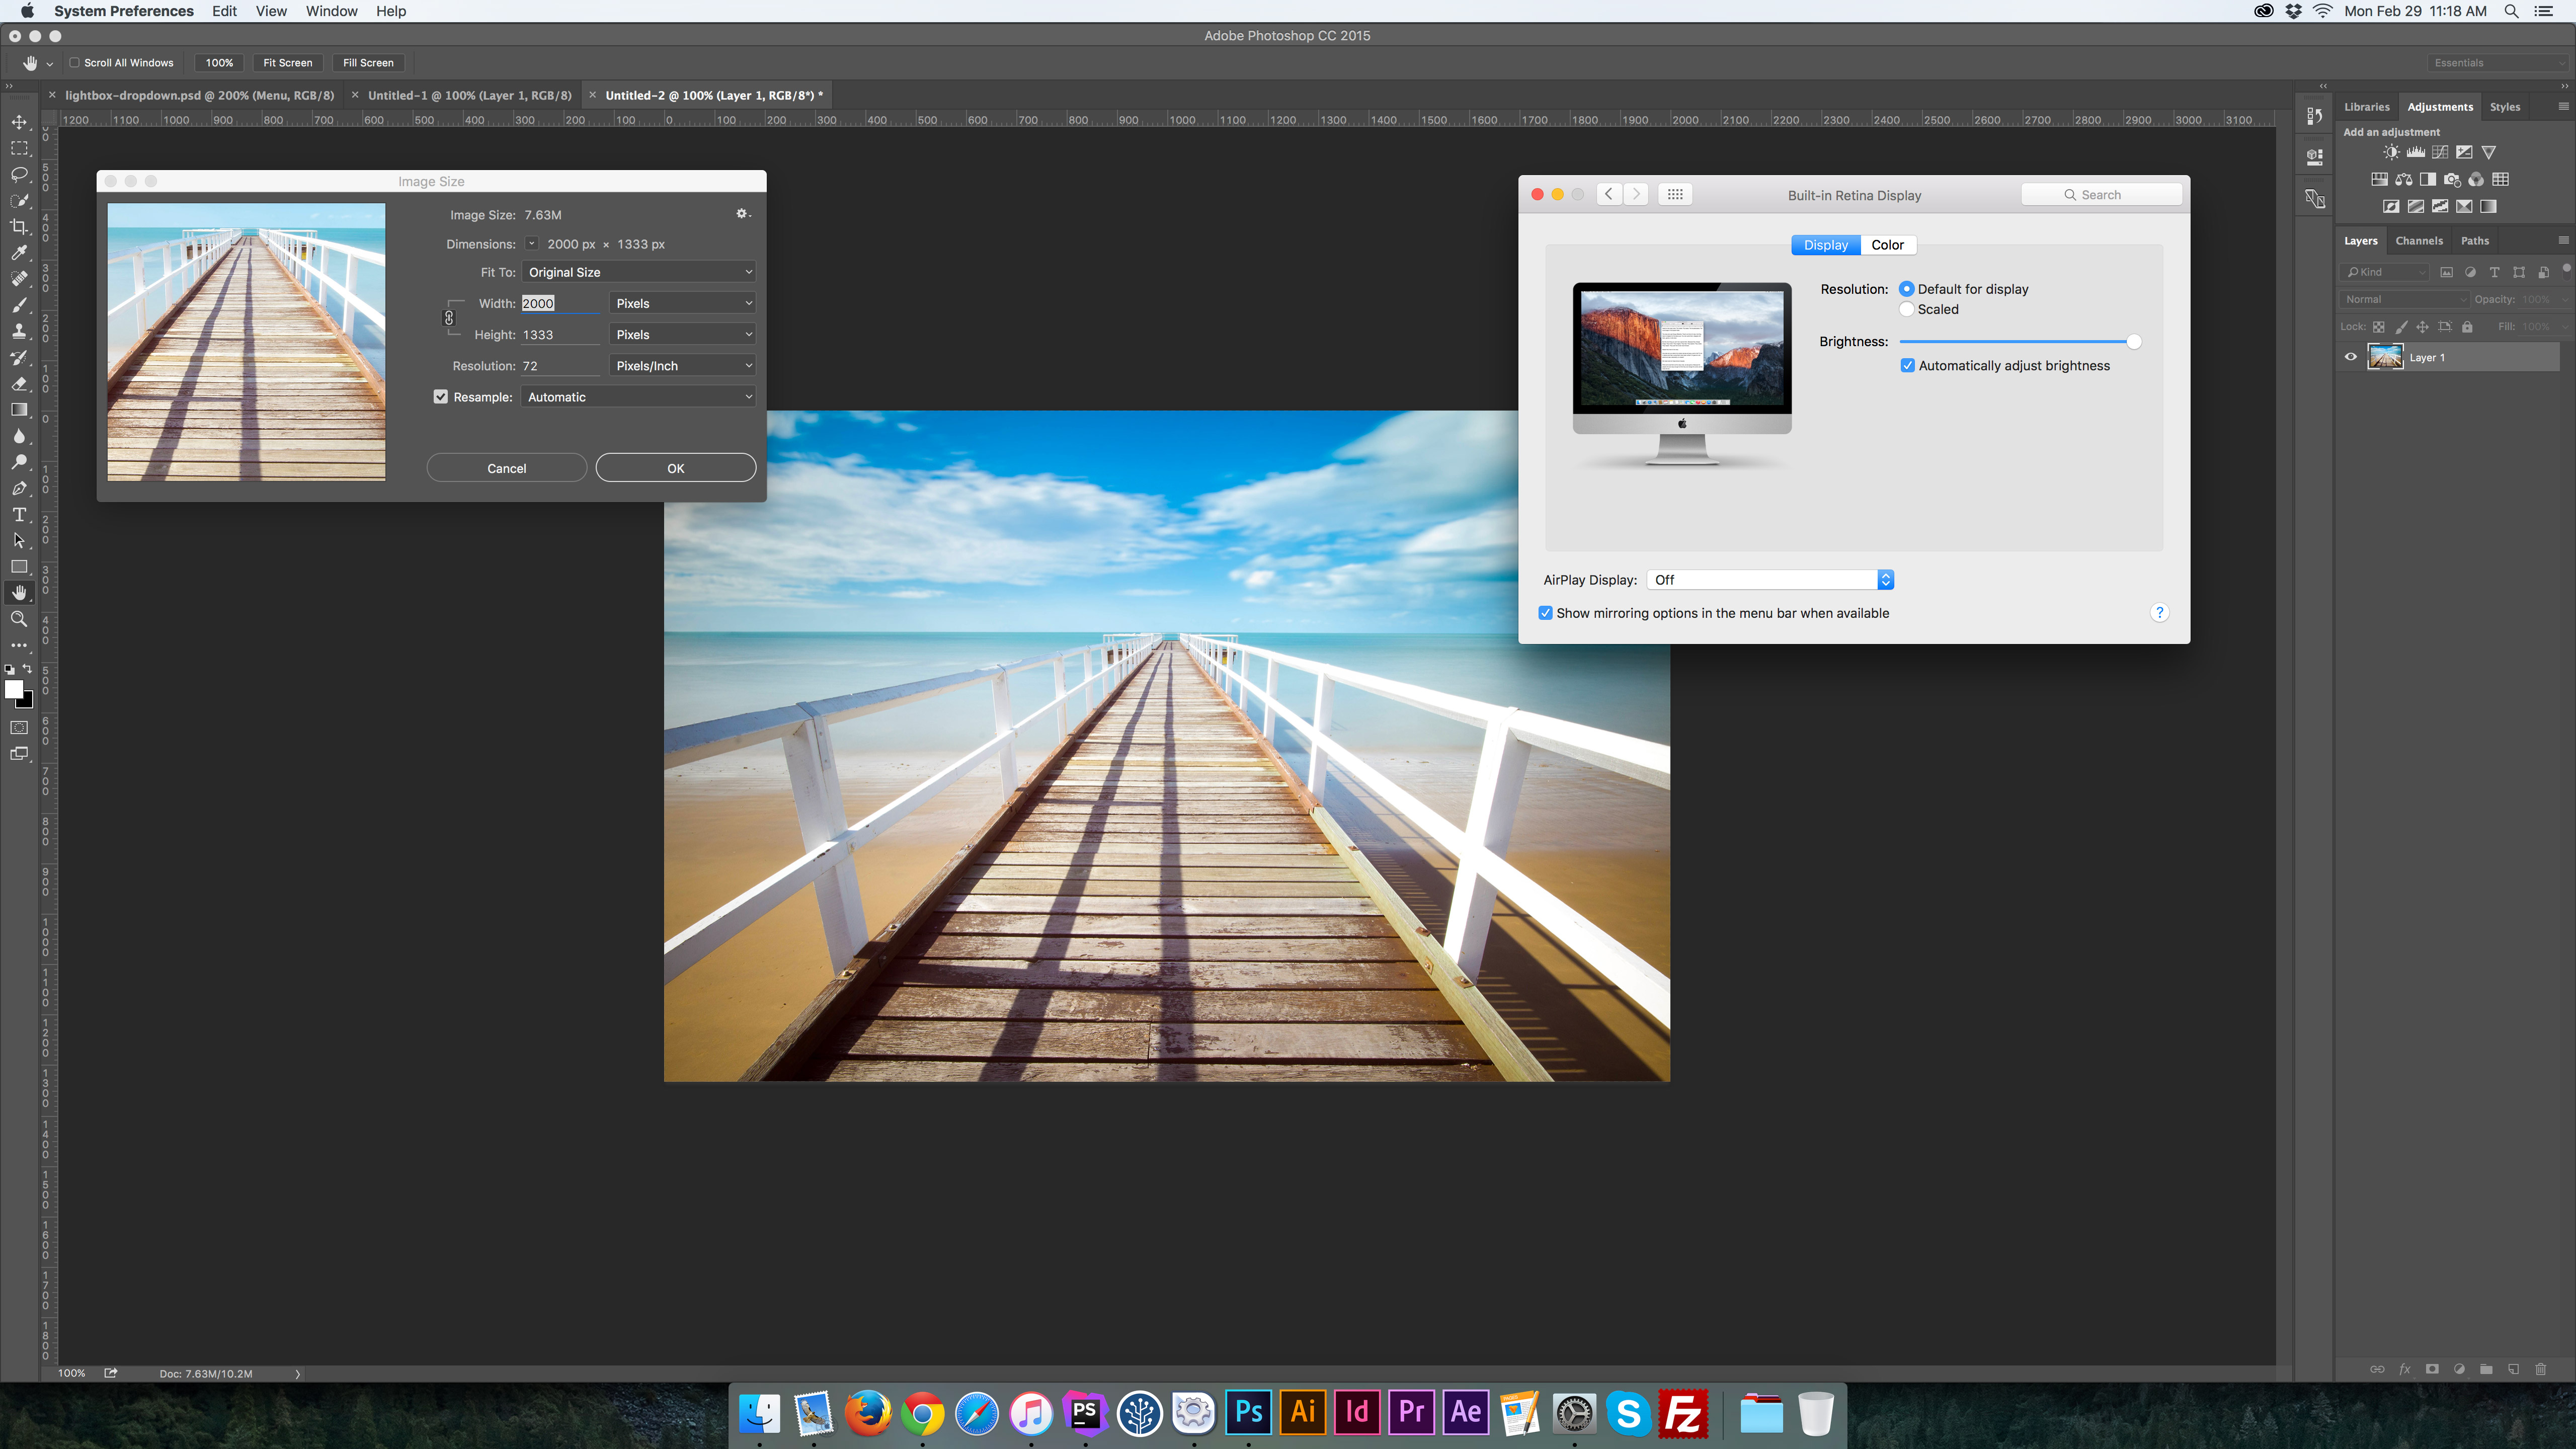
Task: Select the Scaled resolution radio button
Action: pyautogui.click(x=1907, y=309)
